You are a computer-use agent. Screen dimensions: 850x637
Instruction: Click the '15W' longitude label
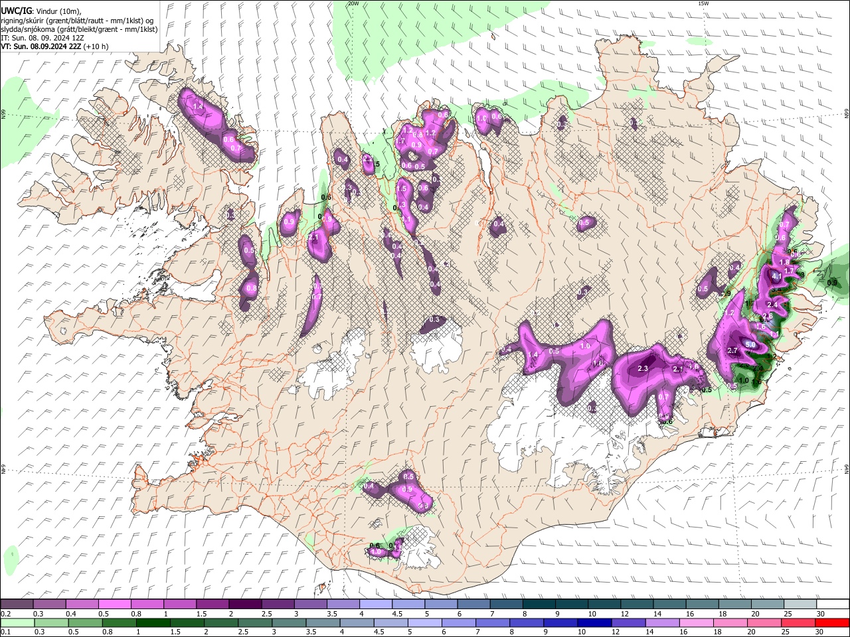703,3
